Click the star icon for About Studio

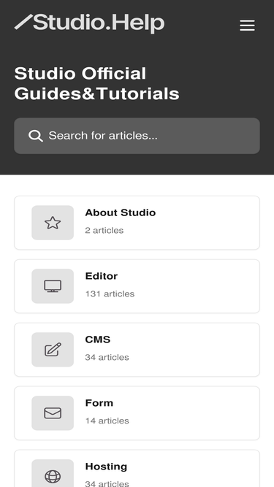[x=53, y=223]
